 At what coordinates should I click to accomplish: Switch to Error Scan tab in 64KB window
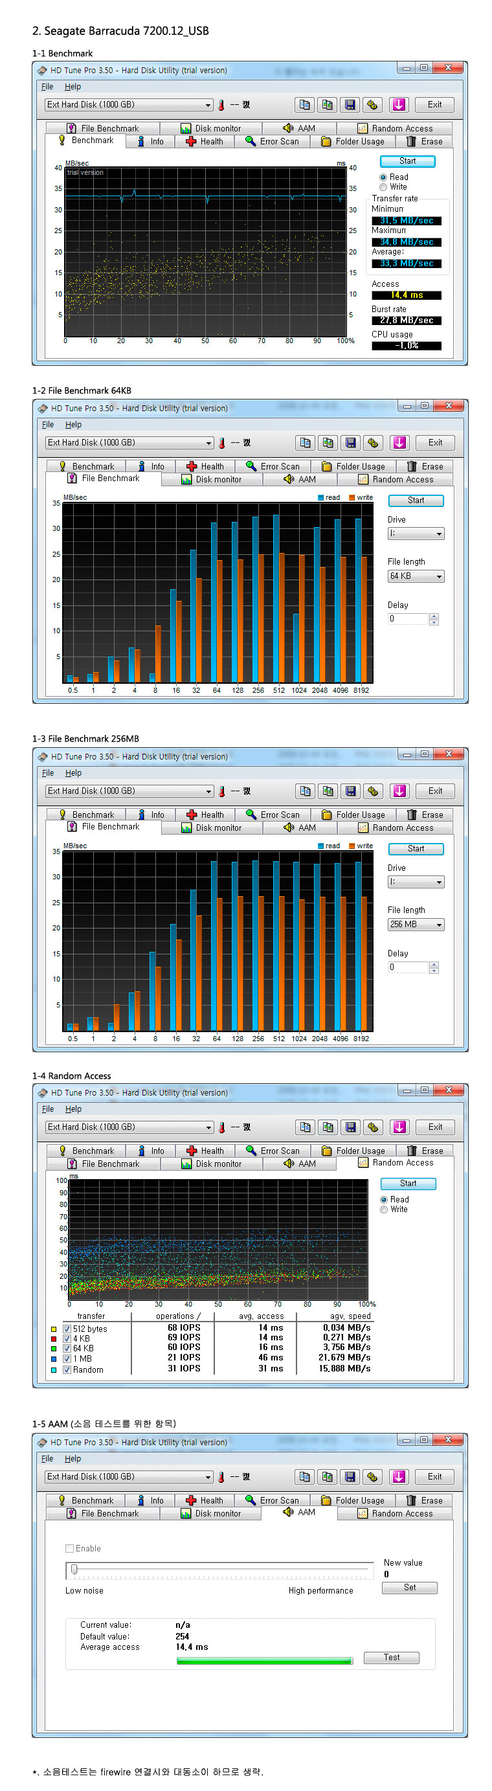coord(273,466)
